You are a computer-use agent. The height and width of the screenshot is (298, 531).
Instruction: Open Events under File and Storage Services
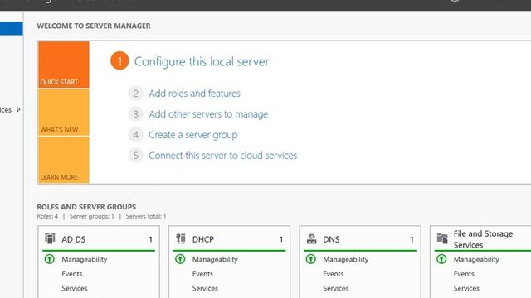coord(464,274)
